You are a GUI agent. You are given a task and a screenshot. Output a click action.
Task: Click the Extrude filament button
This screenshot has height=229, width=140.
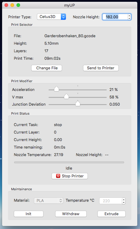(x=112, y=214)
